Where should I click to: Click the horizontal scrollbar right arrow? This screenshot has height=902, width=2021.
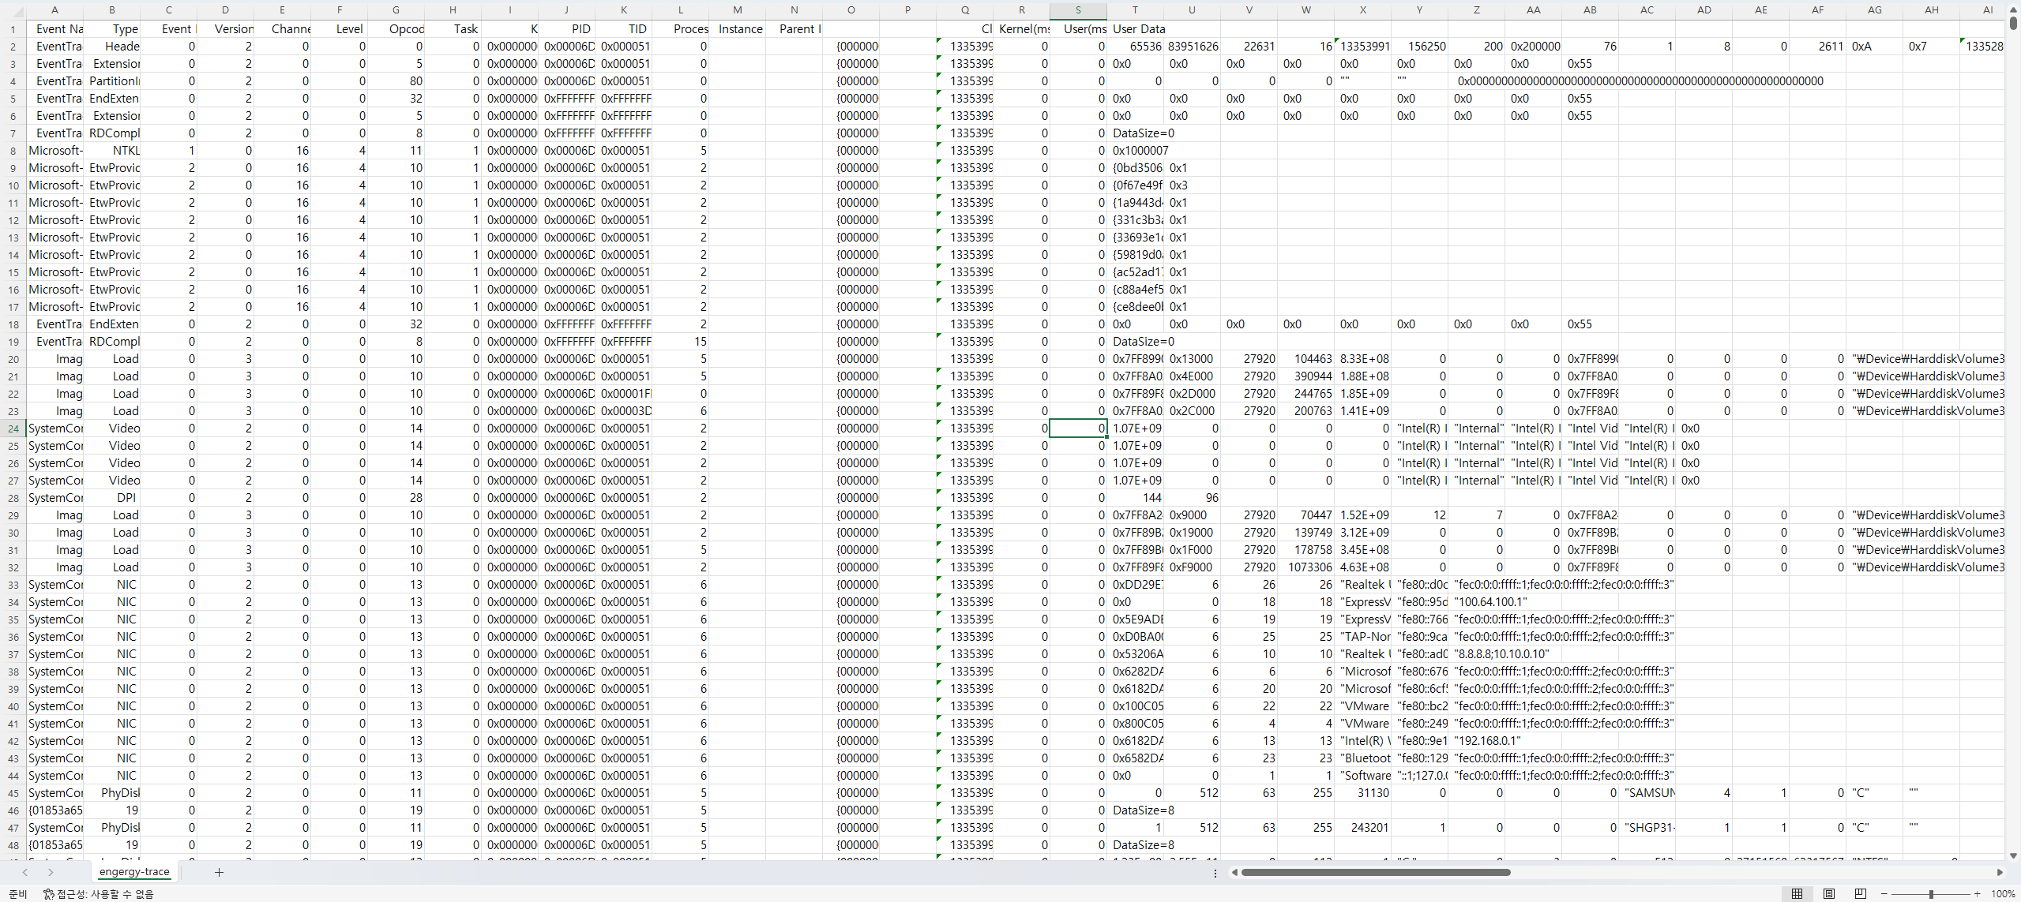pos(1997,872)
